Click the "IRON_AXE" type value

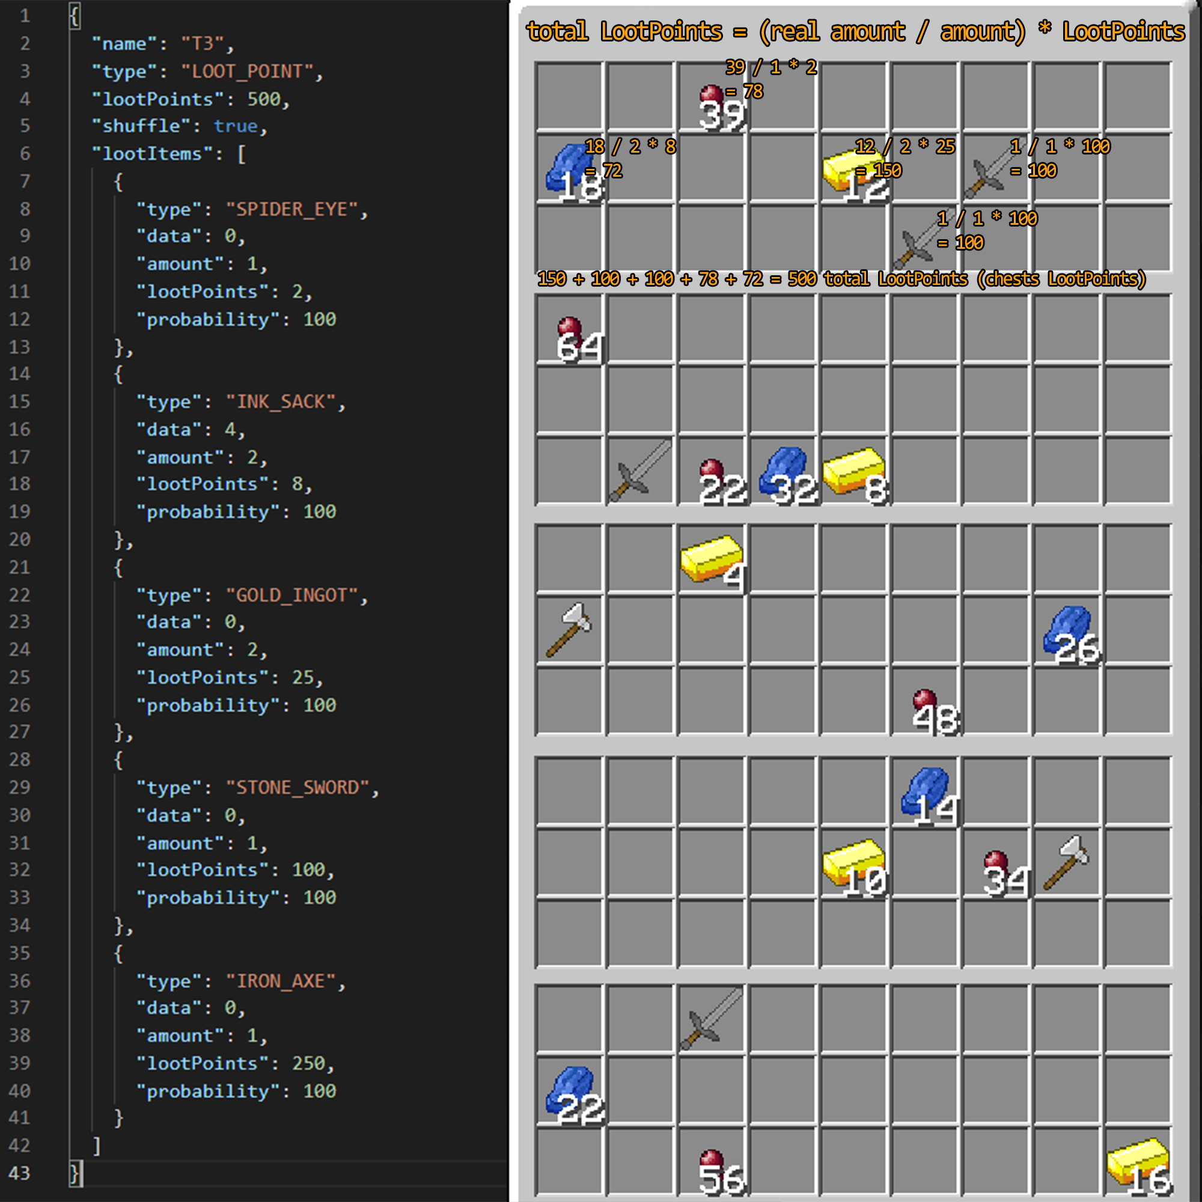pos(281,981)
